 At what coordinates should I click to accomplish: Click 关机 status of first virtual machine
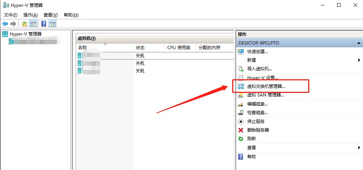click(x=140, y=56)
